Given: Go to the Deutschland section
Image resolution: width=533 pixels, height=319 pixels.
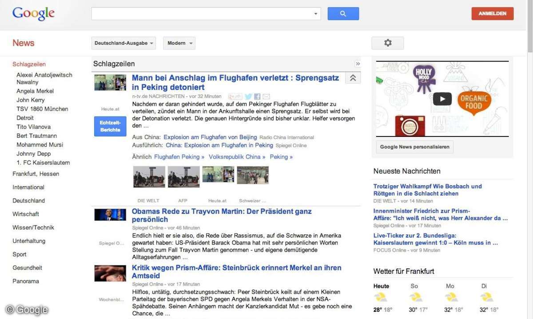Looking at the screenshot, I should pyautogui.click(x=28, y=201).
